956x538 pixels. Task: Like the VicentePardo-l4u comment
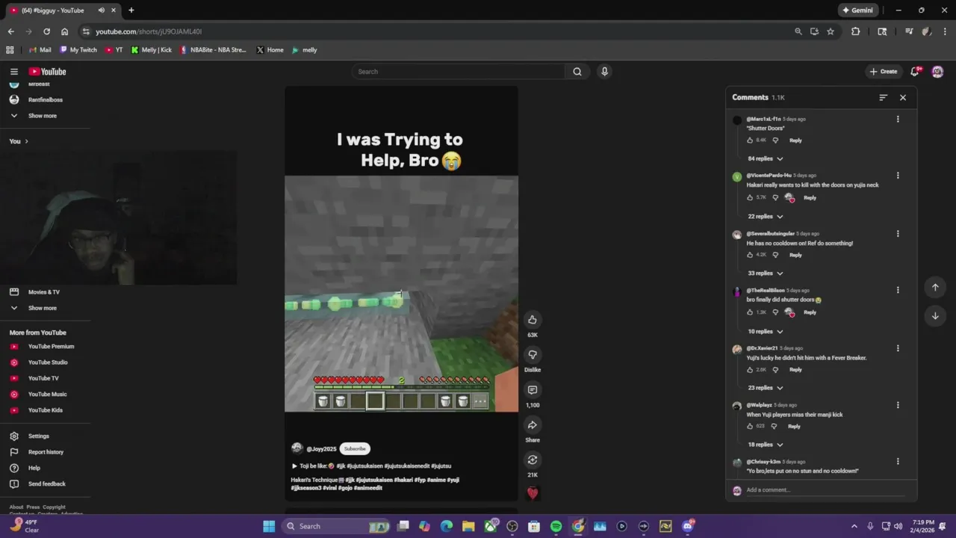coord(750,198)
